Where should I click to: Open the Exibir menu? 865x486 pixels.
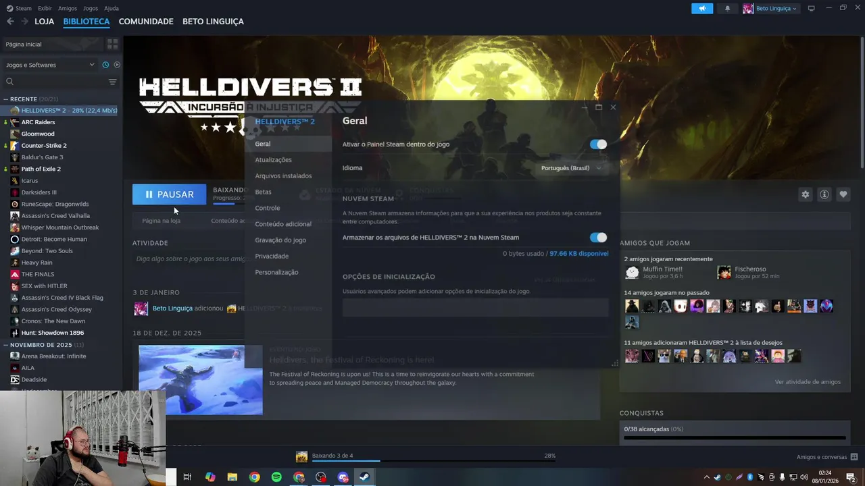(x=45, y=8)
